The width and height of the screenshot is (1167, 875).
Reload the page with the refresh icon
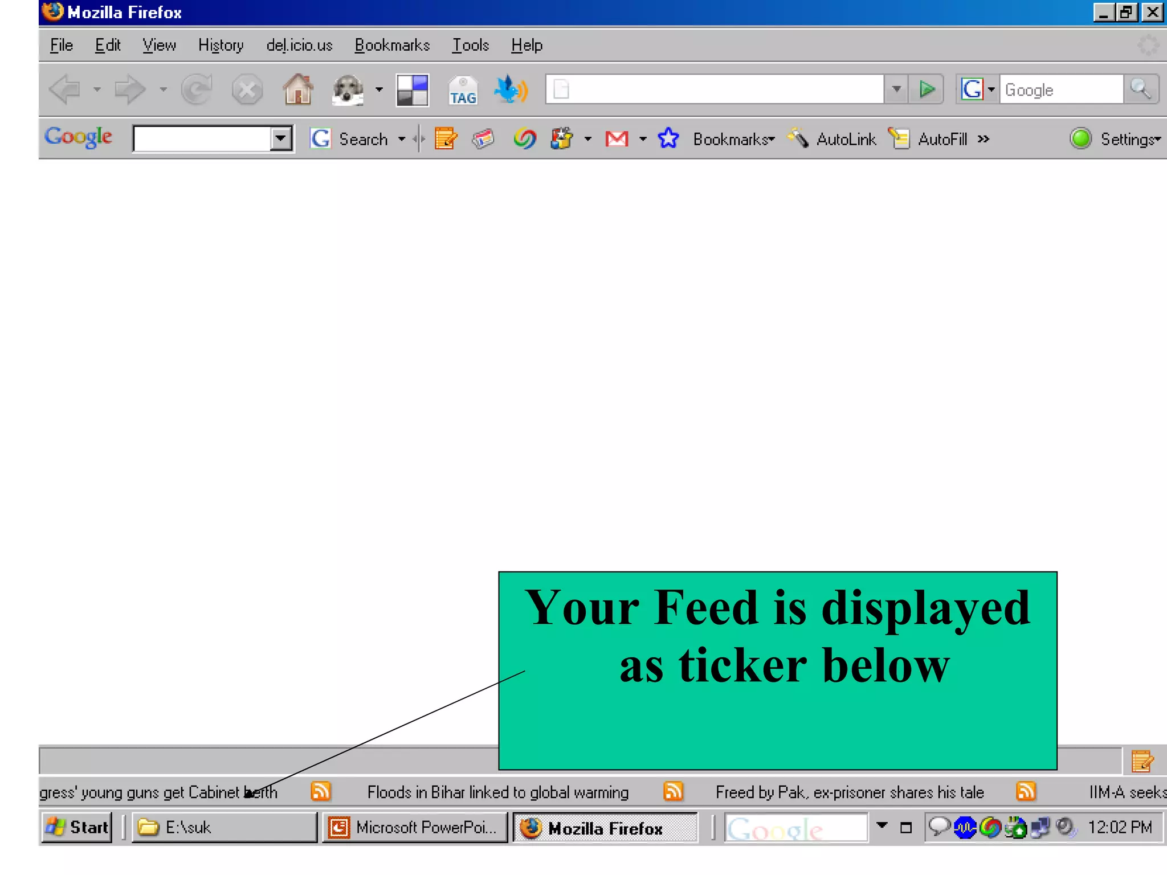(197, 89)
